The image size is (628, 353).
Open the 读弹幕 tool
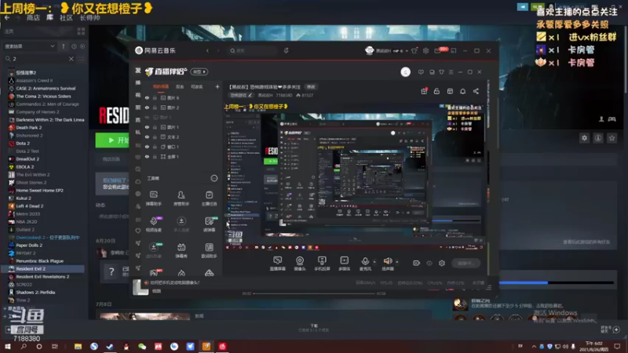tap(209, 224)
